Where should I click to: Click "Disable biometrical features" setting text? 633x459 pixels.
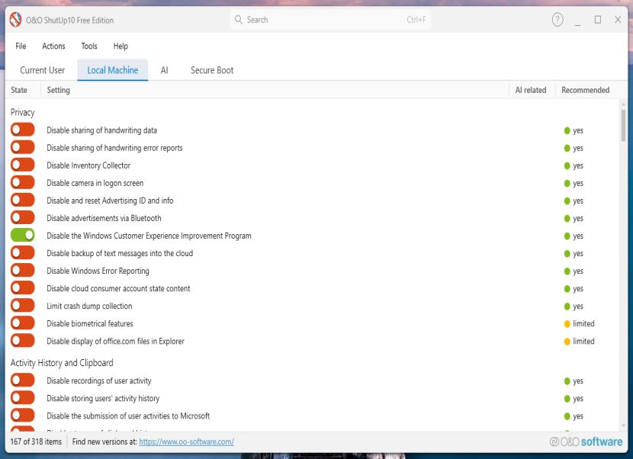click(90, 324)
